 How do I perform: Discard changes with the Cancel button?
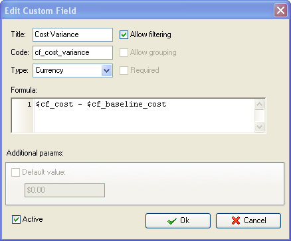point(248,220)
